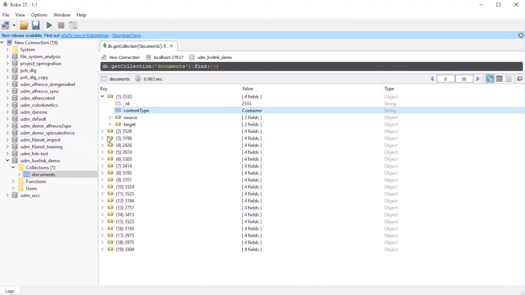Expand the source field in document 2533

coord(110,118)
